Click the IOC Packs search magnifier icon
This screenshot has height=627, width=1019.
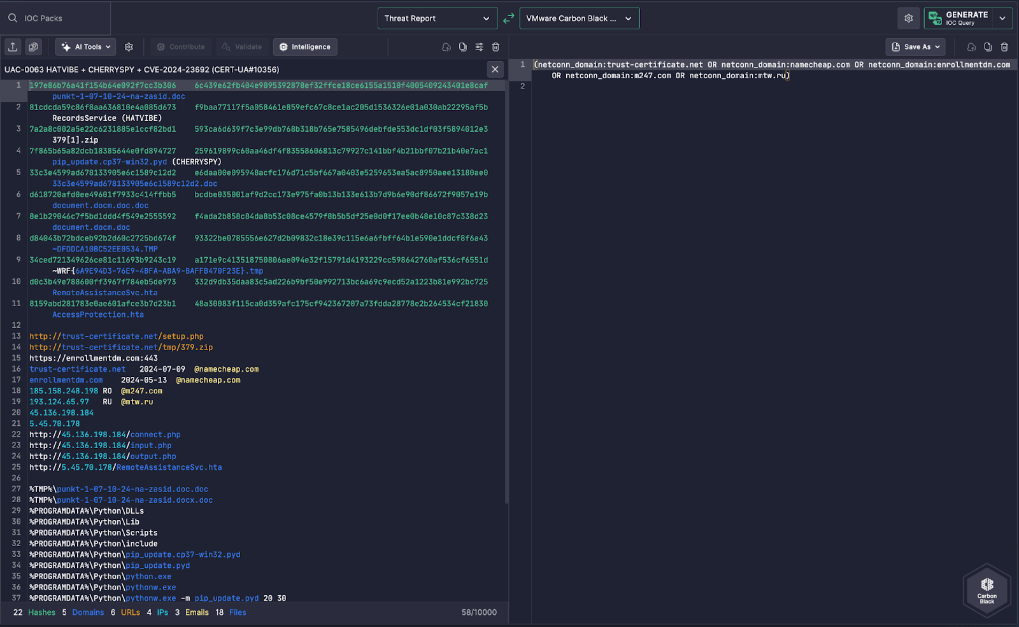(13, 18)
